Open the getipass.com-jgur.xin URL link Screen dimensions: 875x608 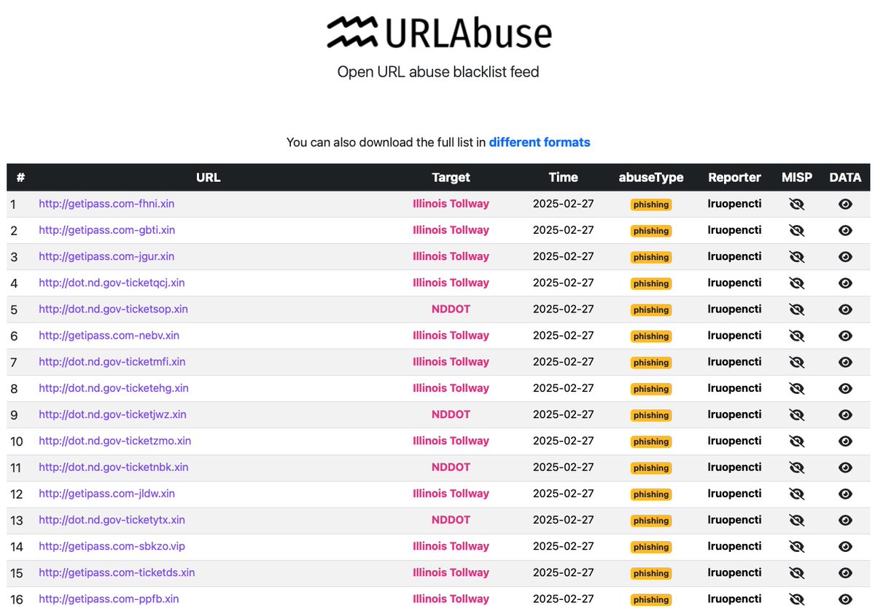106,256
